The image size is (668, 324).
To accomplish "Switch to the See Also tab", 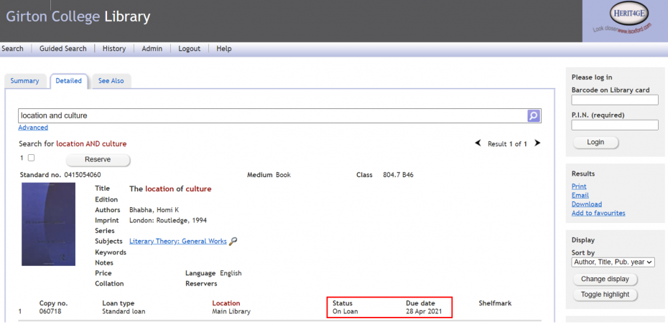I will (111, 81).
